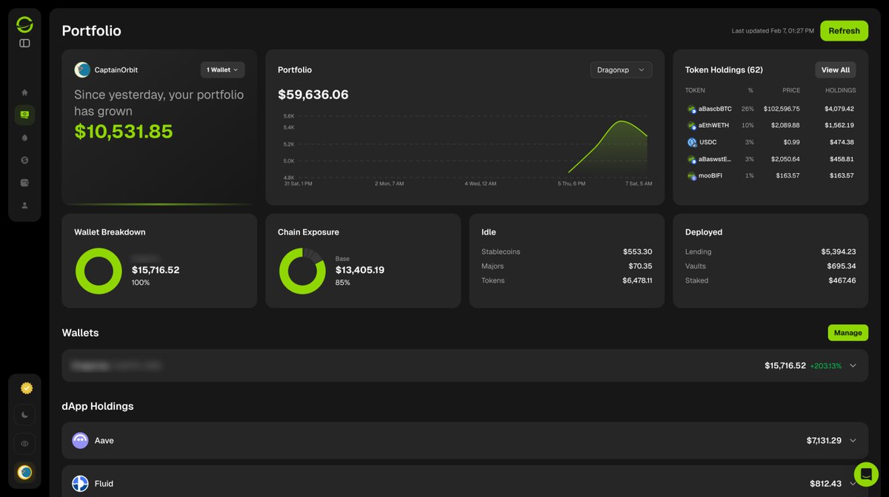The image size is (889, 497).
Task: Switch to light theme with the sun toggle
Action: 24,387
